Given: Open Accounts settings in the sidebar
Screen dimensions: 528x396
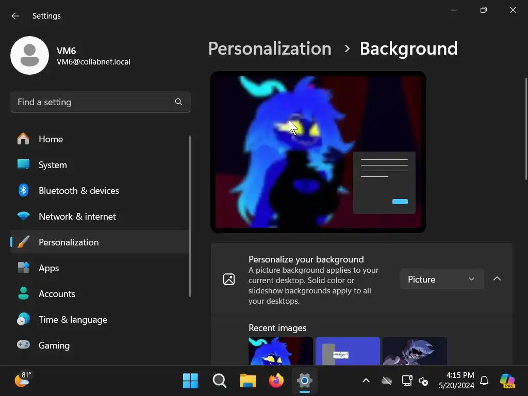Looking at the screenshot, I should (x=100, y=293).
